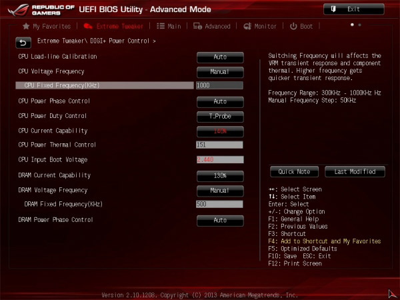Open Quick Note
Screen dimensions: 400x300
click(x=294, y=172)
